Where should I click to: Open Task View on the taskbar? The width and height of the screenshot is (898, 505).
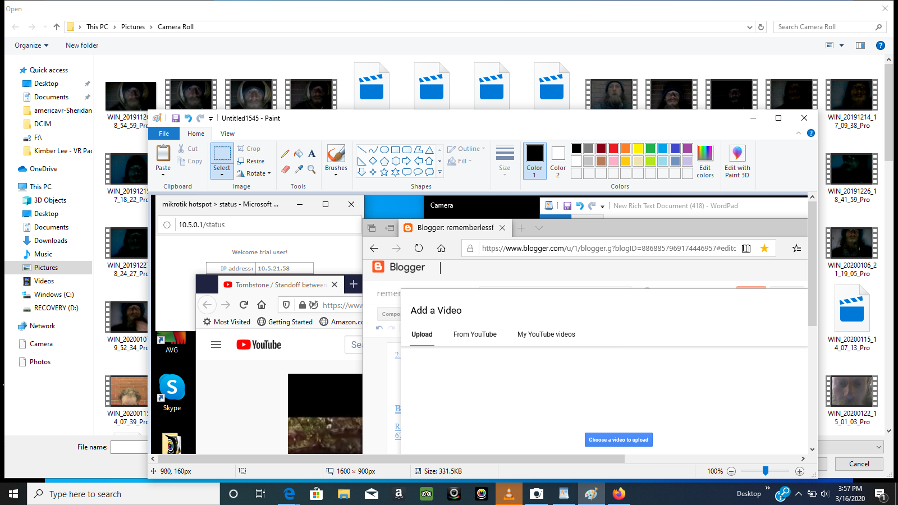click(260, 494)
